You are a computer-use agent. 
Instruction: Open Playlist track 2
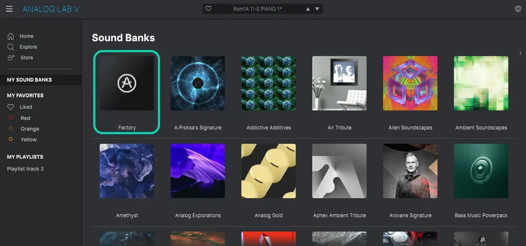click(x=26, y=169)
